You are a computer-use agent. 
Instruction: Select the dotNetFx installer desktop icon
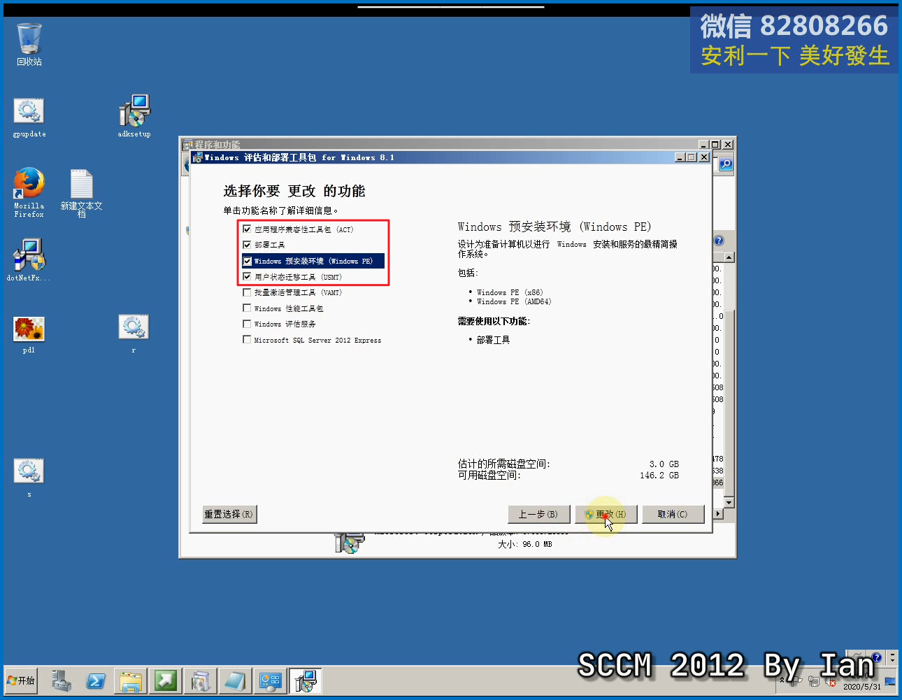click(x=29, y=260)
